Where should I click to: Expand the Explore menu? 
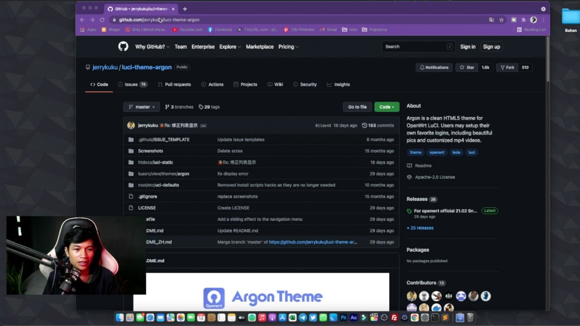point(230,47)
